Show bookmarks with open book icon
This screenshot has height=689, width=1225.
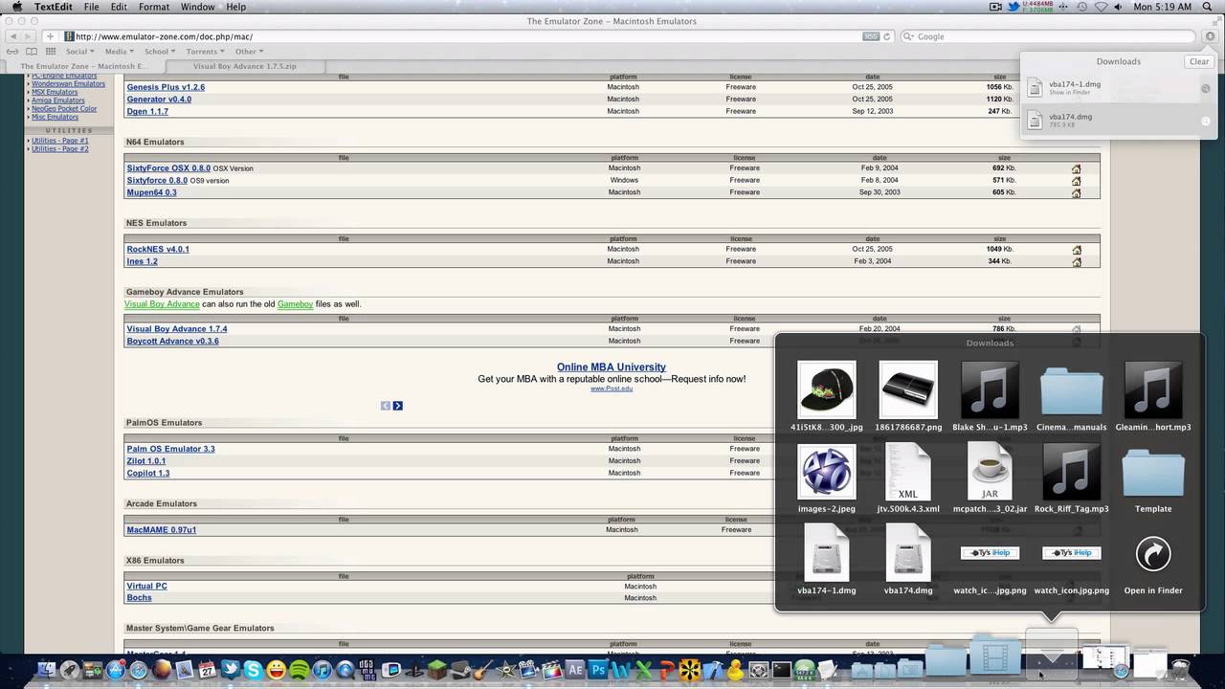click(x=31, y=52)
